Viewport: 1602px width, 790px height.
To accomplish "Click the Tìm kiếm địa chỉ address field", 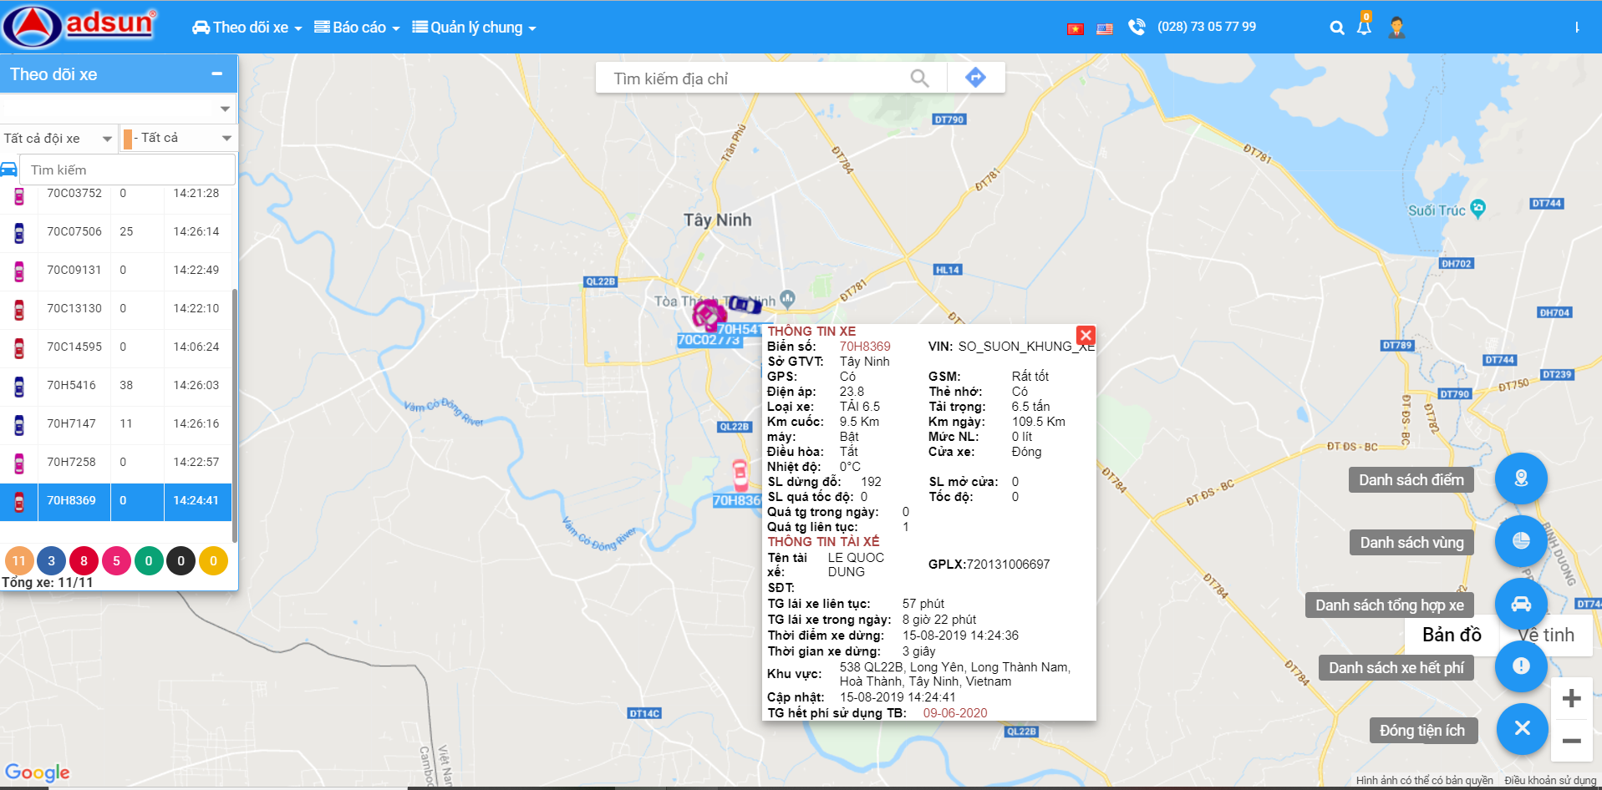I will pos(752,78).
